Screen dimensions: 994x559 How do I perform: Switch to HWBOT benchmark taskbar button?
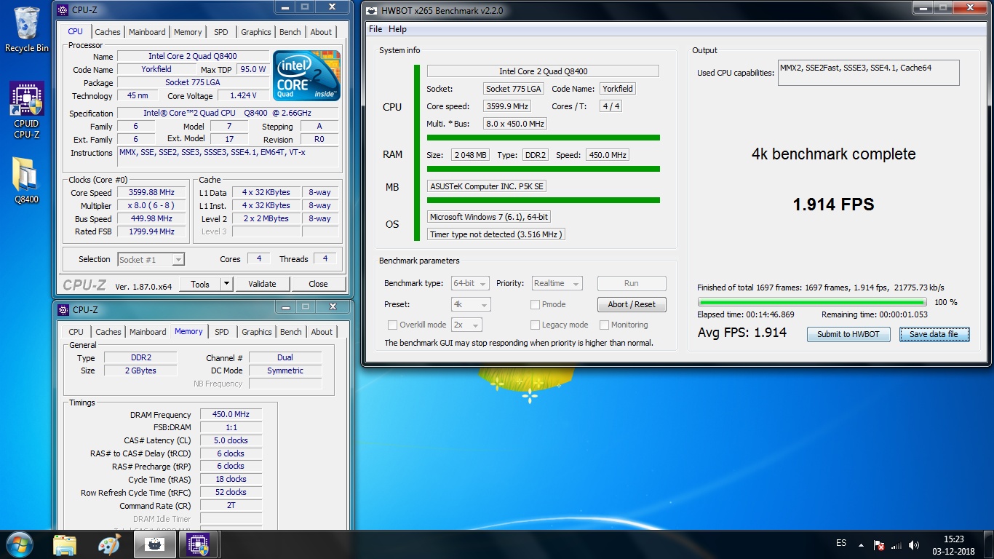pos(154,544)
